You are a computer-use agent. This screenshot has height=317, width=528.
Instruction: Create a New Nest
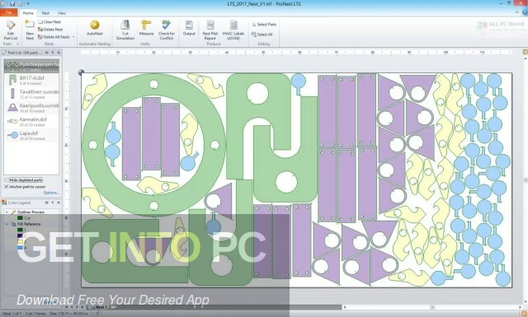coord(30,30)
